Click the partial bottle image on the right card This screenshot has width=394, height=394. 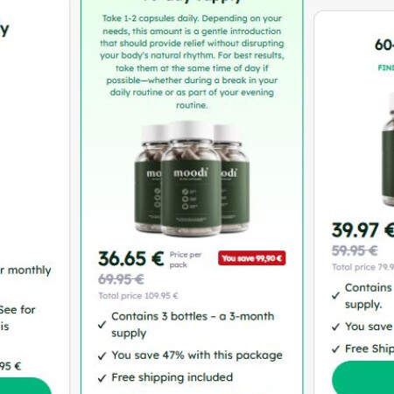pos(388,149)
